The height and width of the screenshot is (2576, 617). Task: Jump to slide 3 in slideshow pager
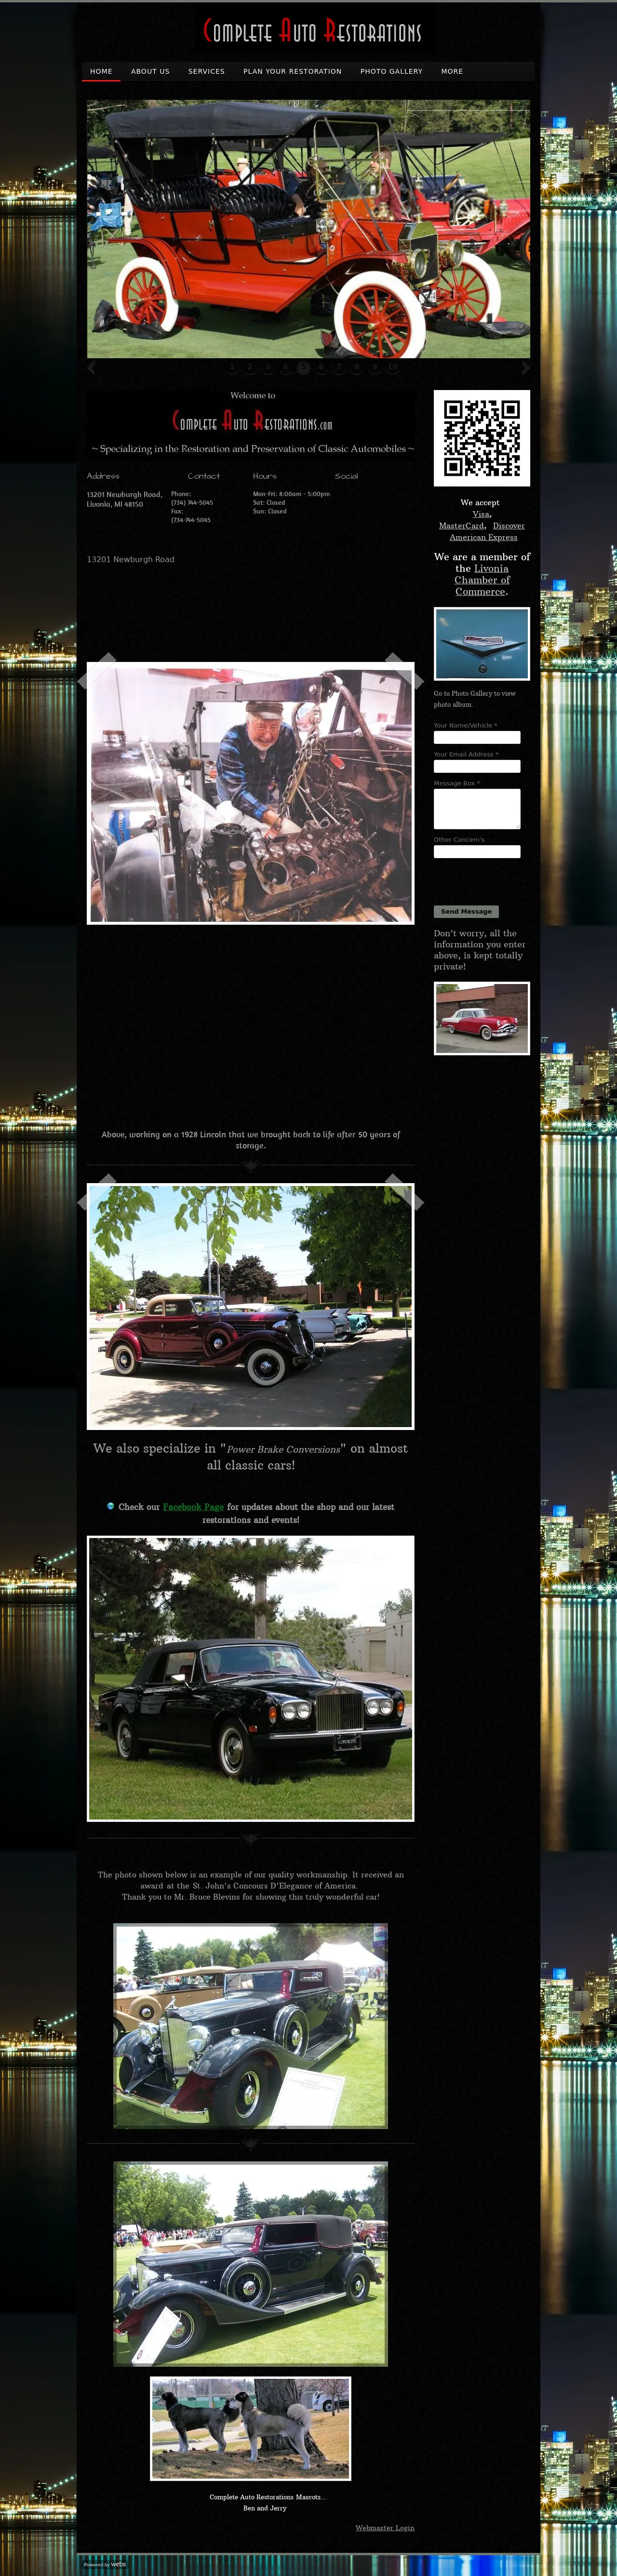pyautogui.click(x=267, y=367)
